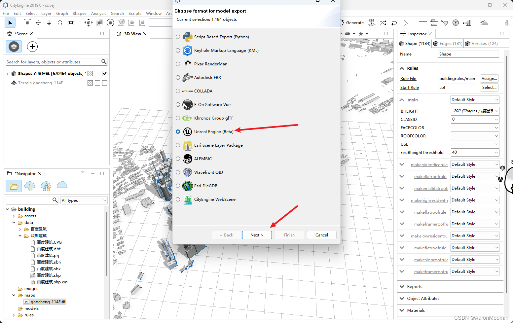This screenshot has height=323, width=513.
Task: Click the person icon at toolbar right end
Action: tap(507, 23)
